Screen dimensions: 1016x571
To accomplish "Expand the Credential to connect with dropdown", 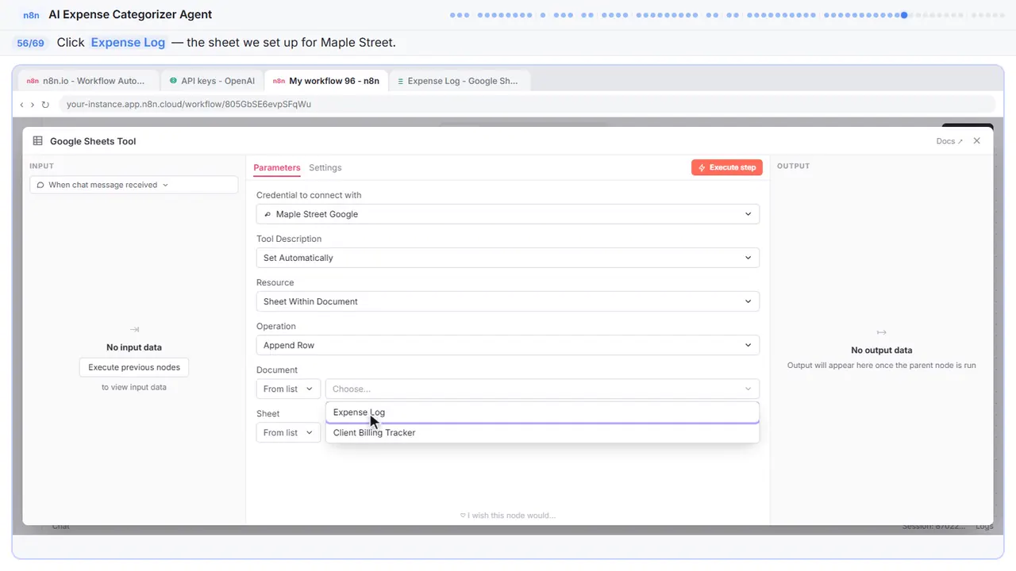I will 508,214.
